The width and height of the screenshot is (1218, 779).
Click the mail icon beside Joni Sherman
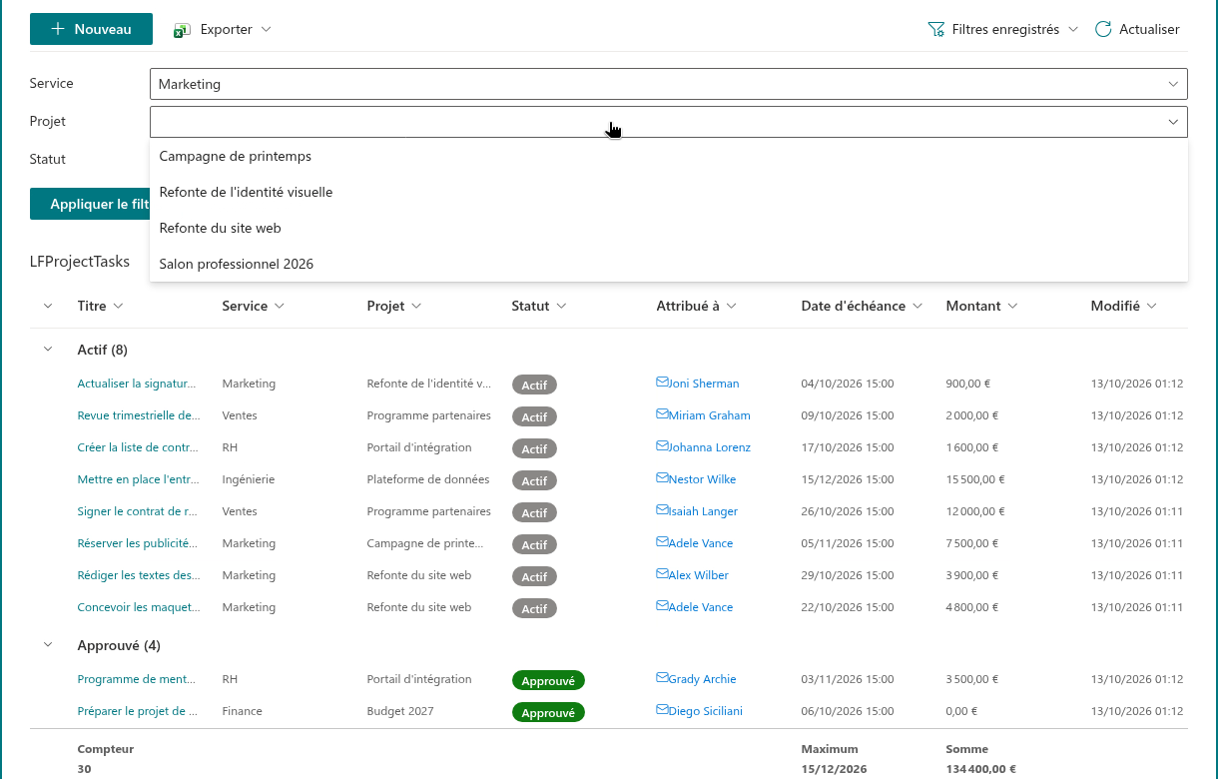[x=662, y=383]
